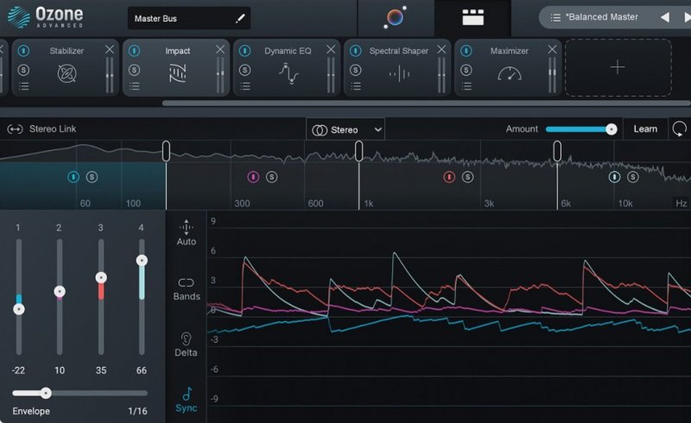This screenshot has height=423, width=691.
Task: Select the Maximizer gauge icon
Action: 510,73
